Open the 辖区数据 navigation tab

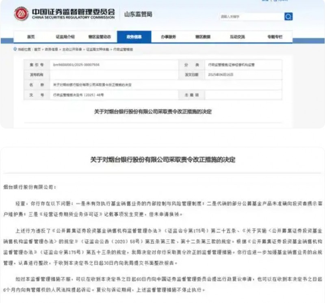[x=203, y=37]
